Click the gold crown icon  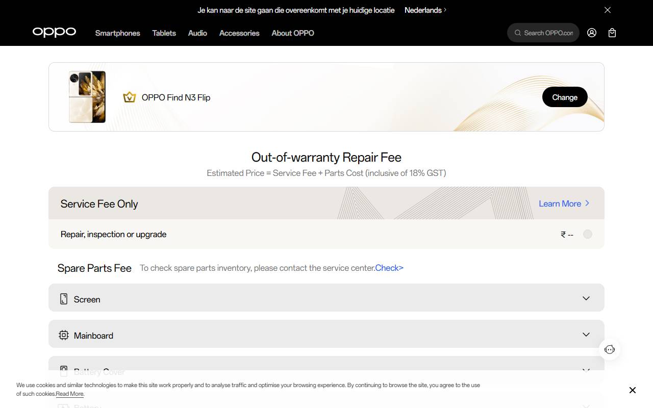click(130, 97)
